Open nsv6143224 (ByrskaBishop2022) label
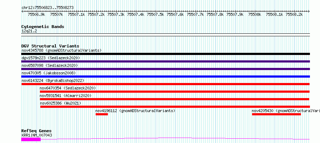Screen dimensions: 320x143 (53, 80)
